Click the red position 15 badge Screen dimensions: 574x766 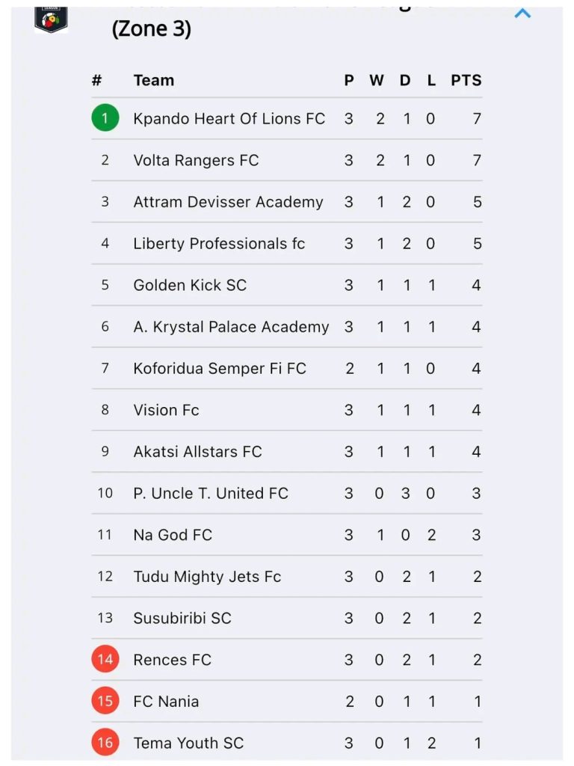(x=105, y=700)
